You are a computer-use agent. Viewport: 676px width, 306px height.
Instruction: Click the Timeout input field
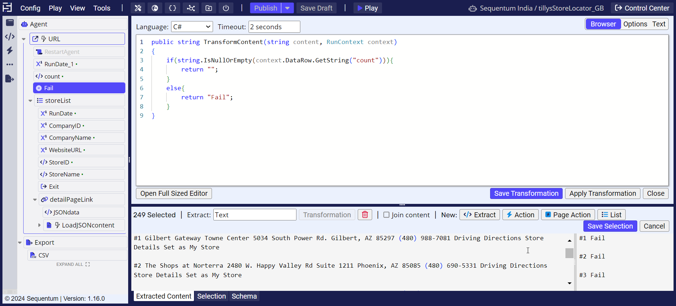[274, 27]
